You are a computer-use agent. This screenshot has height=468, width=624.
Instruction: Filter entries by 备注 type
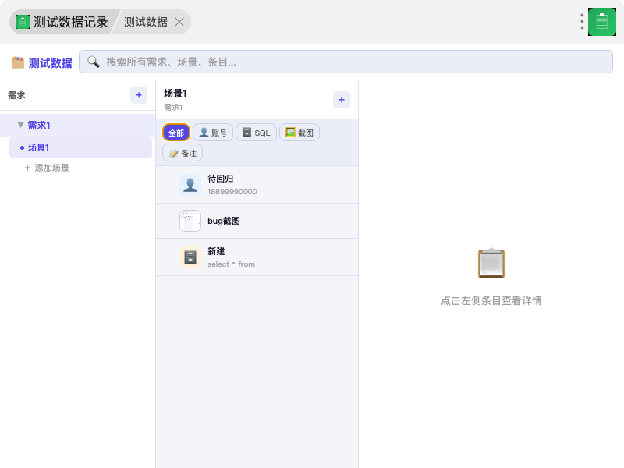[x=183, y=153]
